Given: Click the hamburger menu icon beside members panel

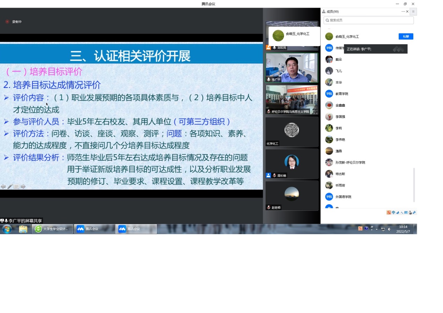Looking at the screenshot, I should click(413, 12).
